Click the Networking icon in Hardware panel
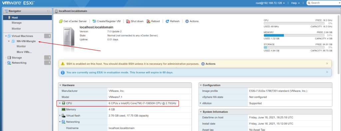 [x=64, y=122]
